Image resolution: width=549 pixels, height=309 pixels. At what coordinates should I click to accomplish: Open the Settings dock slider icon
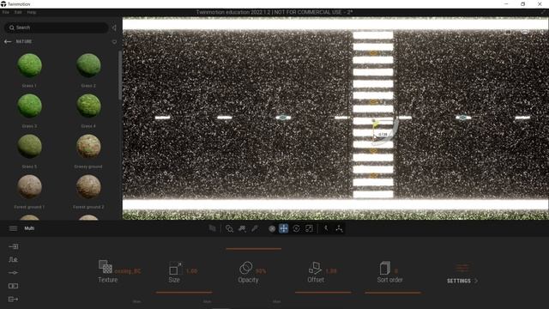[x=14, y=273]
